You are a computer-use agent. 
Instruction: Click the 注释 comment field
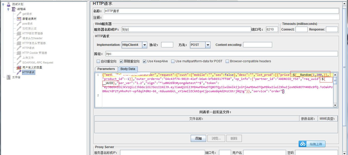coord(222,18)
